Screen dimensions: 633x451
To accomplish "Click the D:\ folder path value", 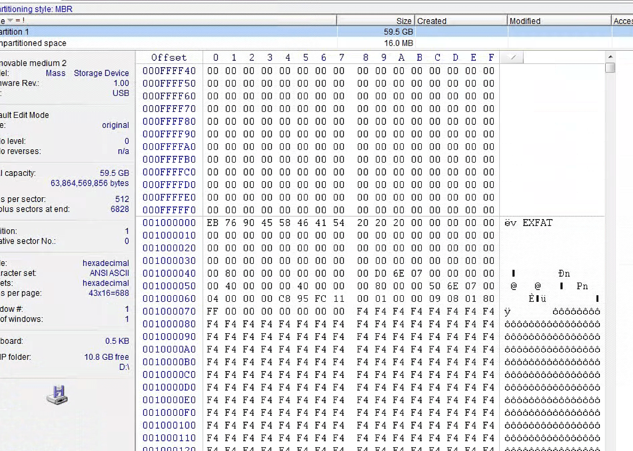I will tap(124, 367).
